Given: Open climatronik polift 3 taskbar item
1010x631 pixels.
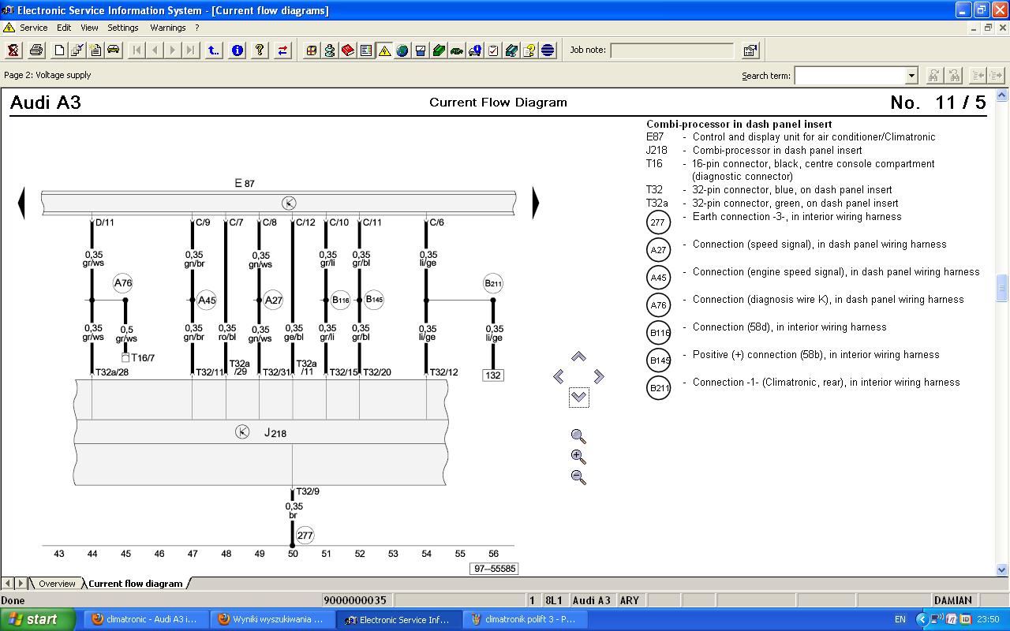Looking at the screenshot, I should (524, 619).
